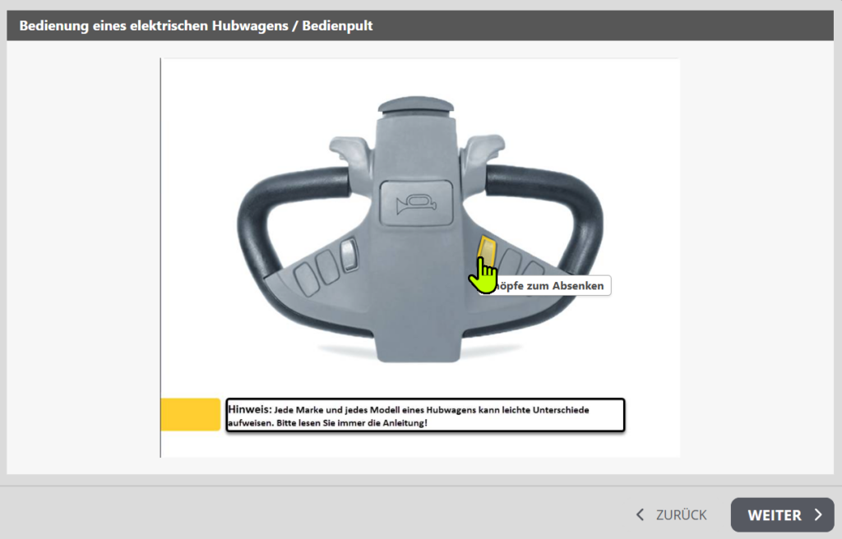Click the light-colored button on the left wing
This screenshot has width=842, height=539.
point(349,255)
